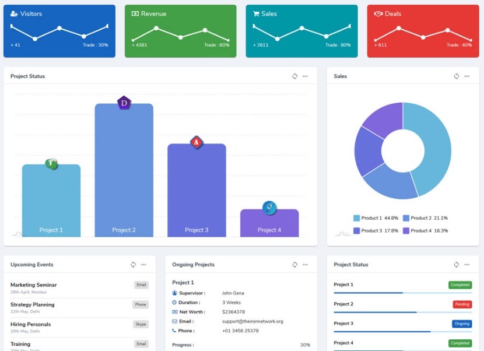Click the support@theironnetwork.org email address
The width and height of the screenshot is (484, 351).
click(252, 321)
